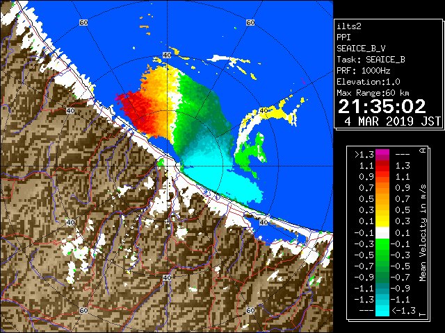Click the "40" range label directly south of center
The height and width of the screenshot is (333, 445).
tap(167, 277)
